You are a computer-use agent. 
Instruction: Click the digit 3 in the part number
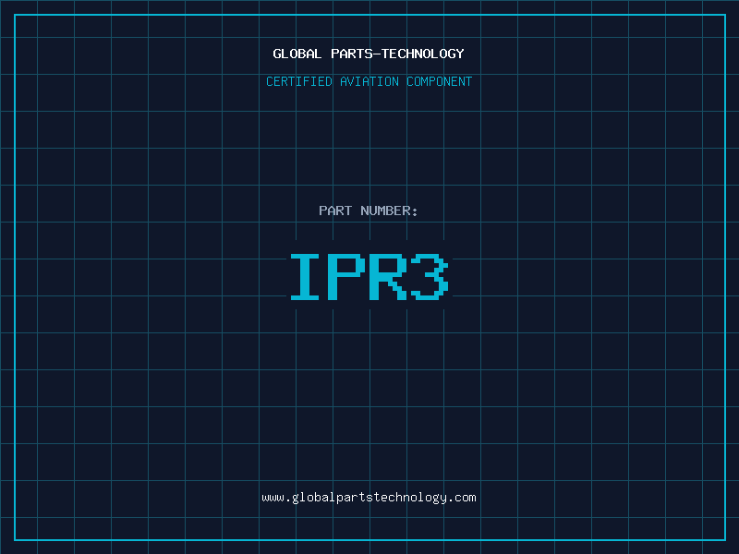pos(430,277)
